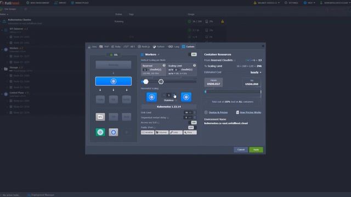Change the hourly estimated cost period dropdown

(256, 72)
